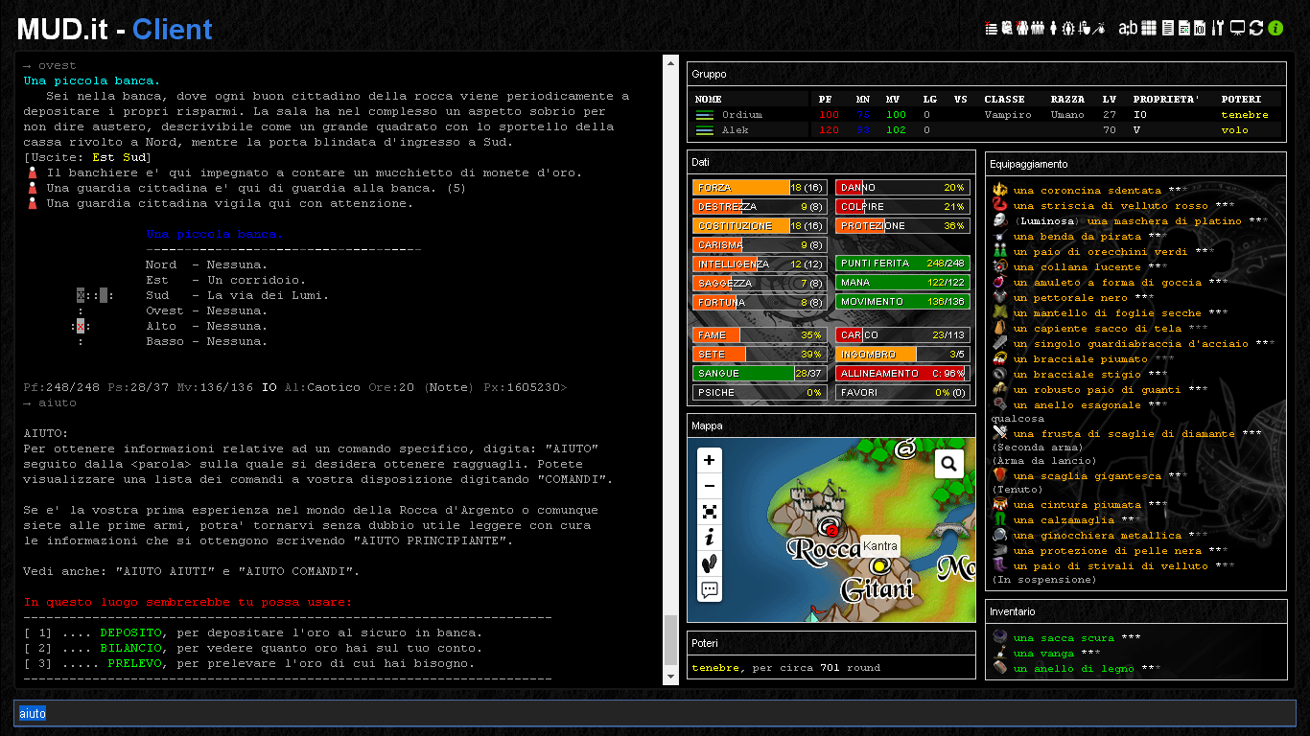Click the grid keypad toolbar icon
Image resolution: width=1310 pixels, height=736 pixels.
pyautogui.click(x=1149, y=28)
